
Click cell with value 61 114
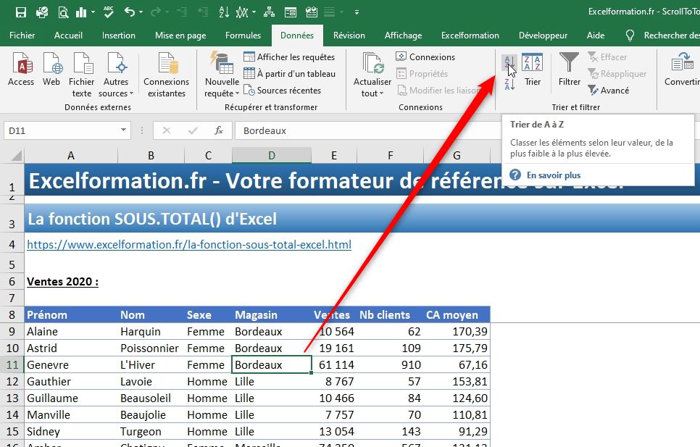click(x=334, y=365)
